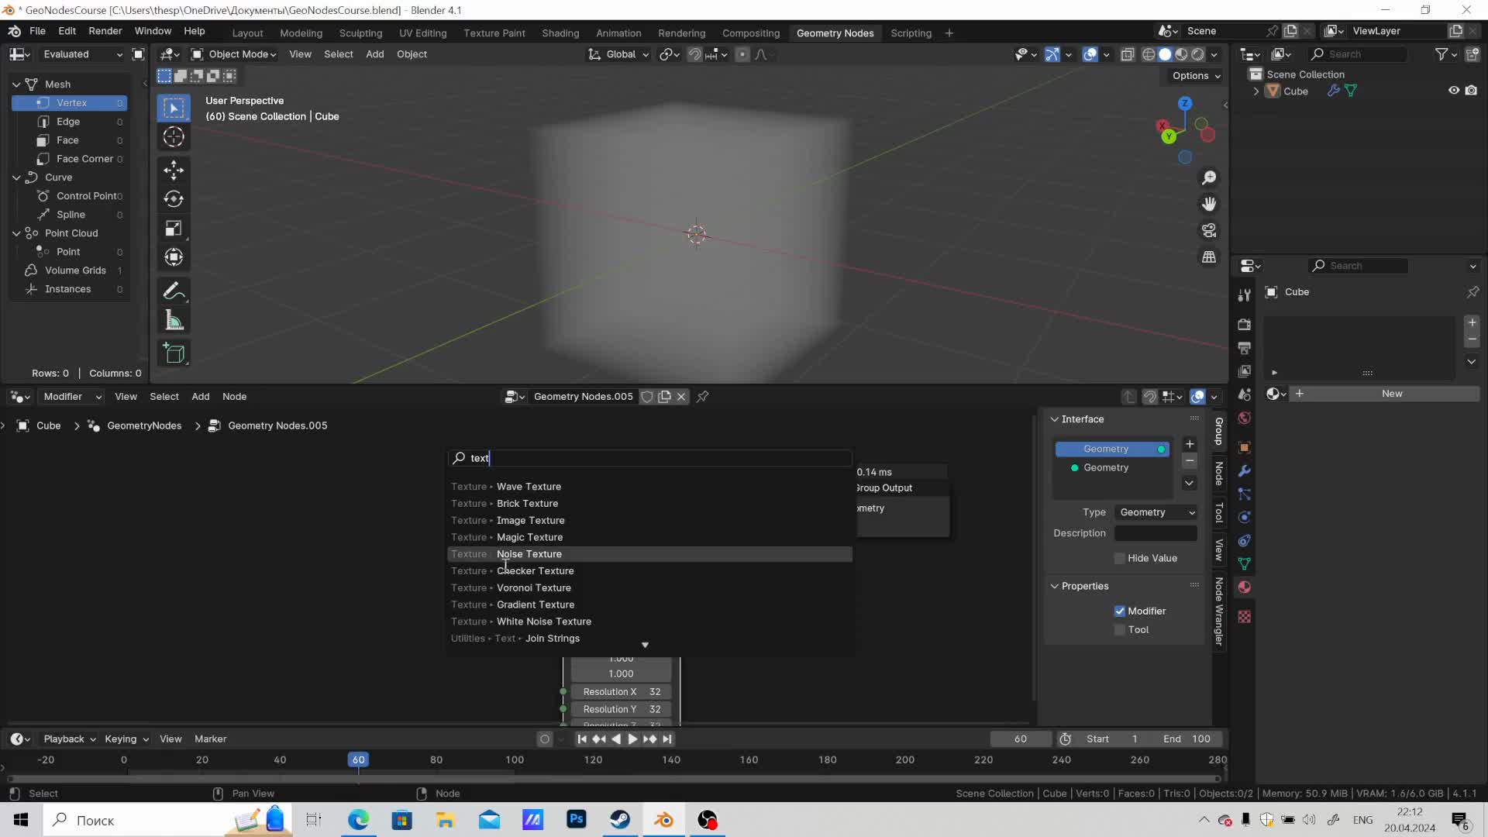
Task: Pin the Geometry Nodes.005 node group
Action: [702, 397]
